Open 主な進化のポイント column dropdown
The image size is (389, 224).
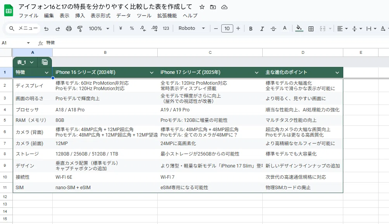point(337,73)
